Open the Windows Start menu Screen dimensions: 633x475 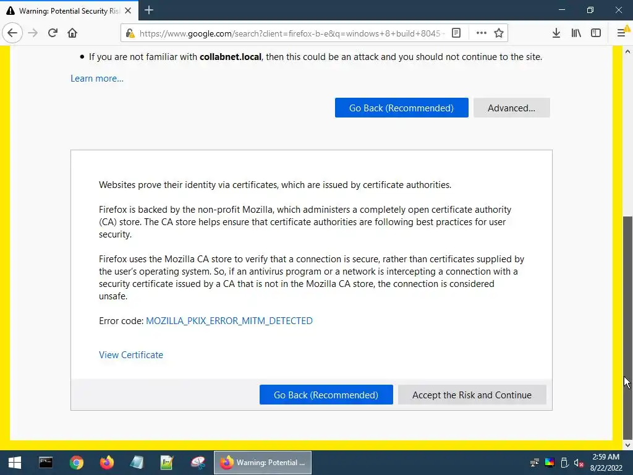[x=15, y=463]
